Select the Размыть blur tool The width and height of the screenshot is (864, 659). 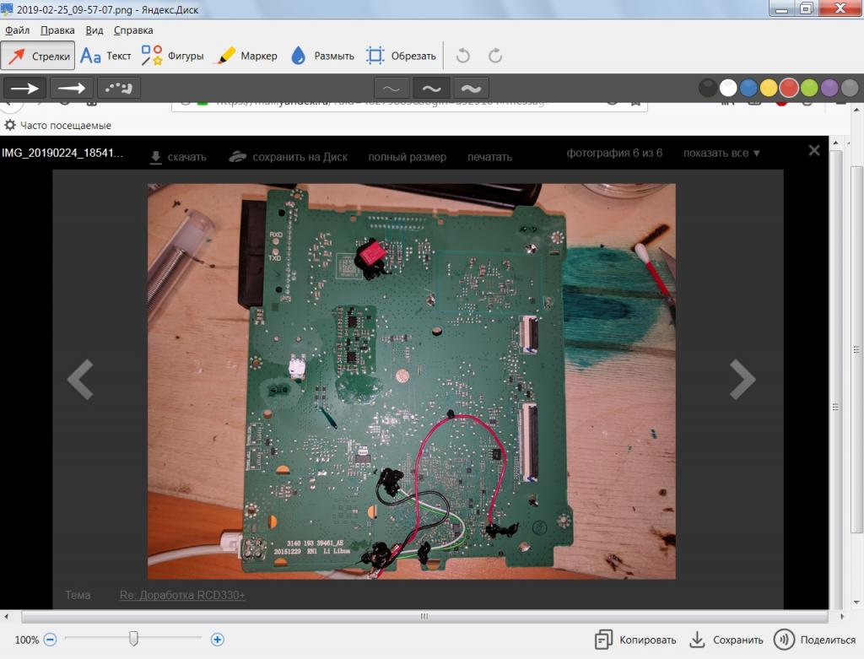point(322,56)
